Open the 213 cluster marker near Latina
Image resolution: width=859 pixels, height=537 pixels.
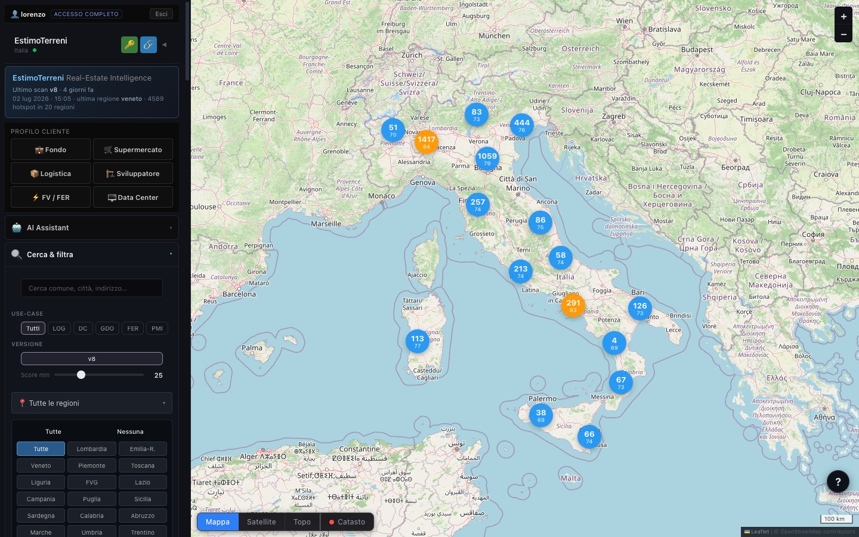click(x=521, y=271)
